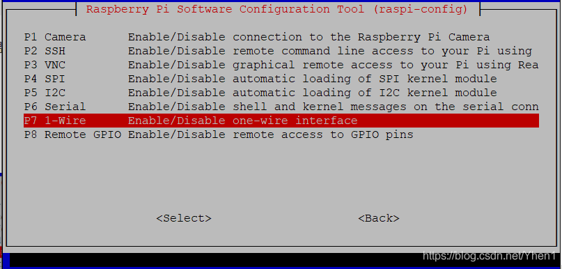Open the blog.csdn.net watermark link
Screen dimensions: 562x269
pyautogui.click(x=490, y=256)
